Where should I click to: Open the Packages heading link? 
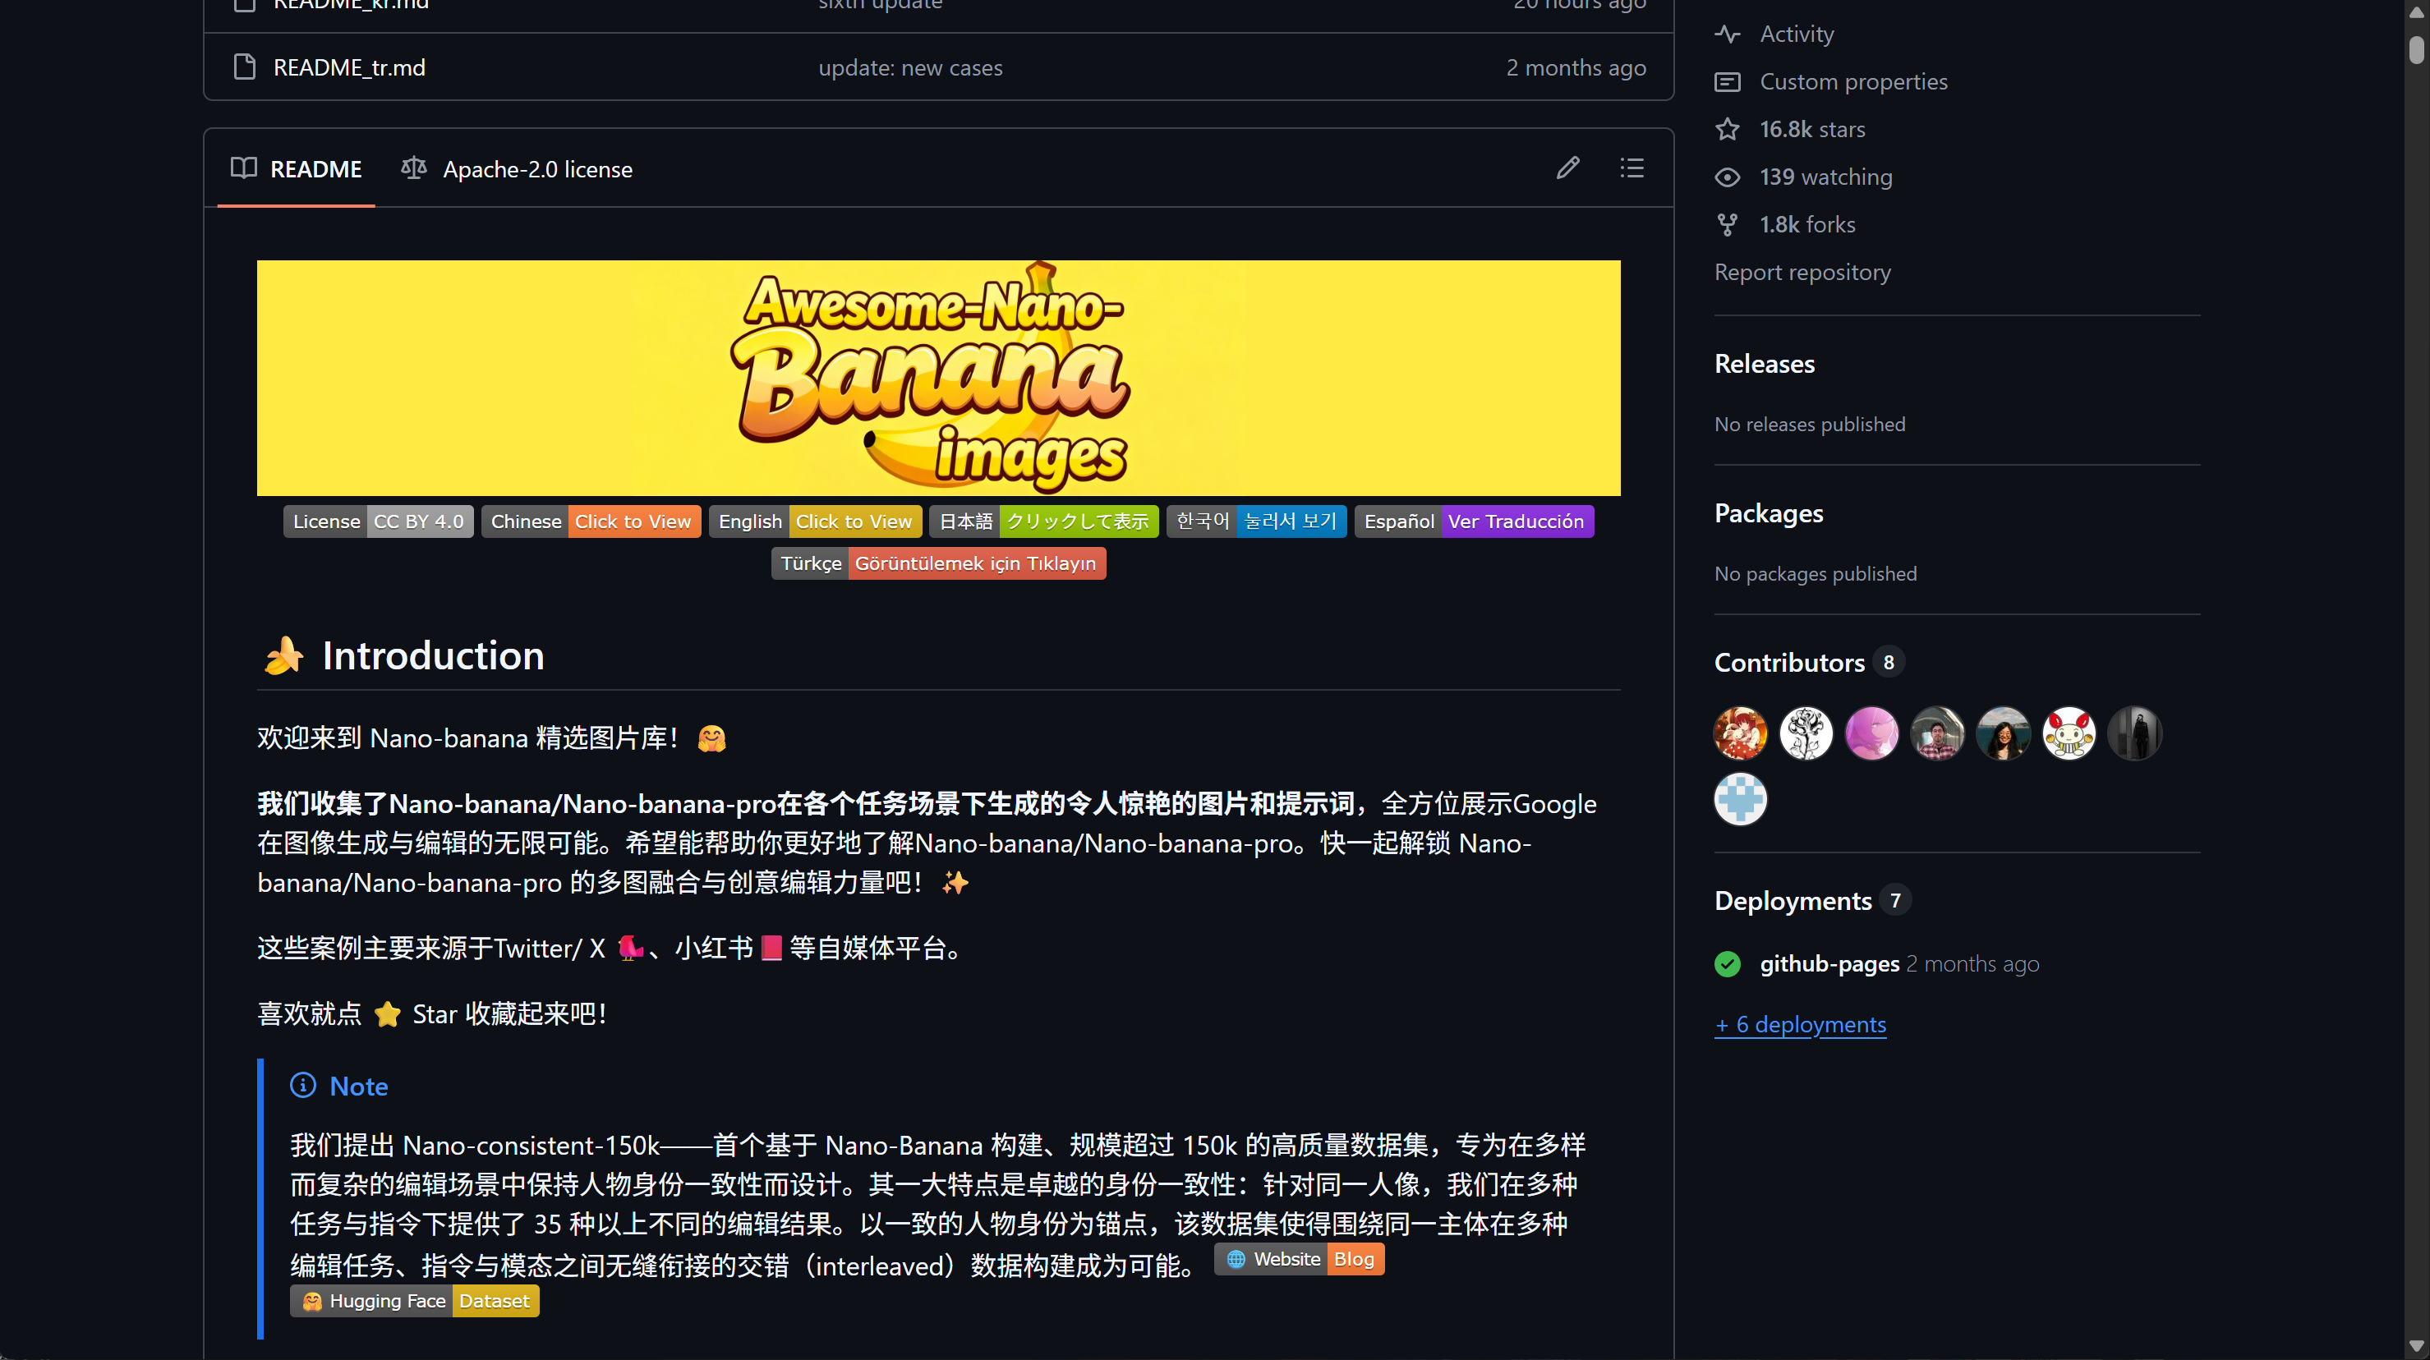(x=1769, y=513)
